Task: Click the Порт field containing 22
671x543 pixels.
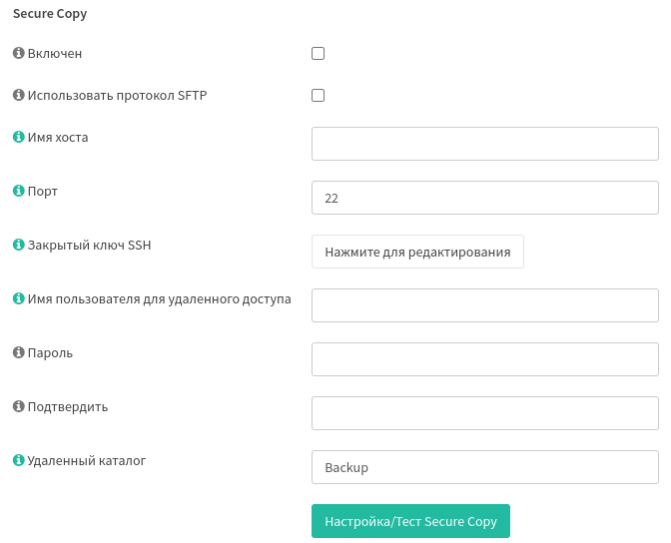Action: (484, 198)
